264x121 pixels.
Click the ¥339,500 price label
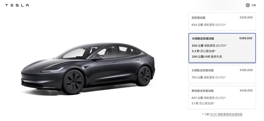(x=246, y=91)
